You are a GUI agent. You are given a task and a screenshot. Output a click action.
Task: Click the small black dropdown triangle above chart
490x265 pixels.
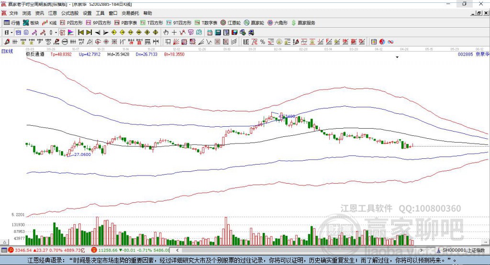[x=397, y=57]
